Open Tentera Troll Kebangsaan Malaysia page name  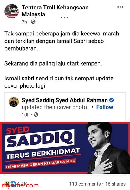click(55, 11)
